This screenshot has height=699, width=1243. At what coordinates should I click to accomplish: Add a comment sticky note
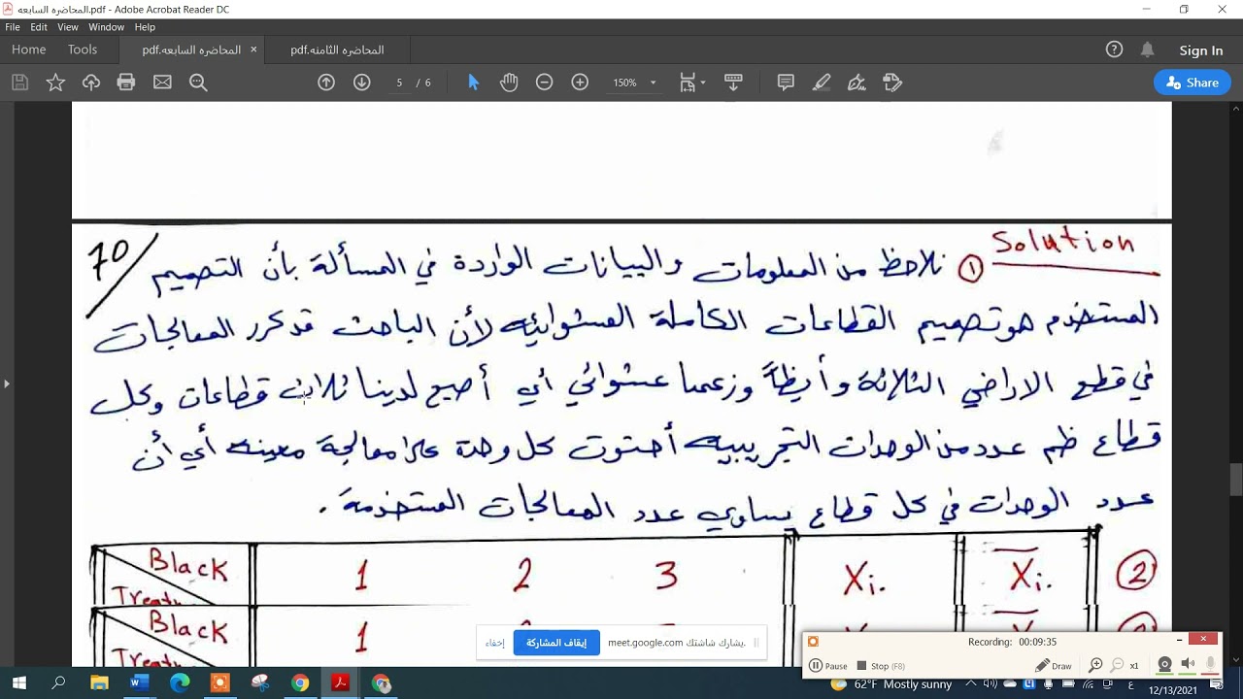tap(786, 83)
